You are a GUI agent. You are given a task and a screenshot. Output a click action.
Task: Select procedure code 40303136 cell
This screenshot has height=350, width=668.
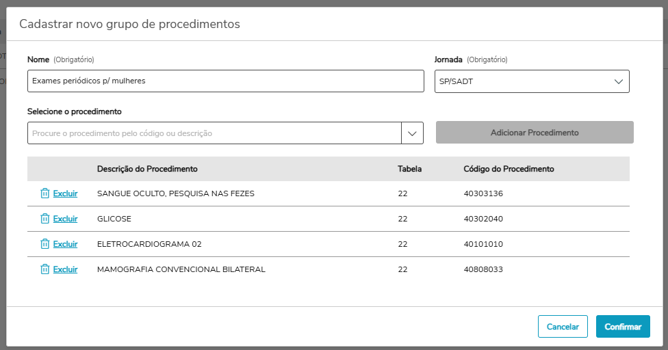point(483,193)
